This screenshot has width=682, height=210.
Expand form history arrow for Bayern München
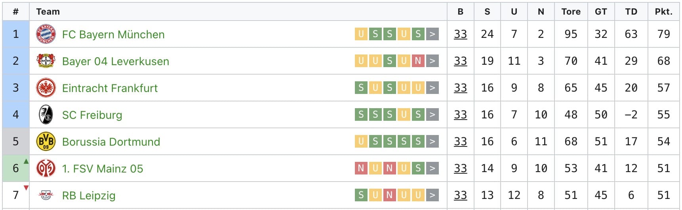(x=432, y=34)
